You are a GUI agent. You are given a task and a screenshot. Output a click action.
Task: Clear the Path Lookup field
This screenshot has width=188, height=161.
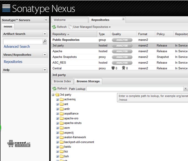185,88
